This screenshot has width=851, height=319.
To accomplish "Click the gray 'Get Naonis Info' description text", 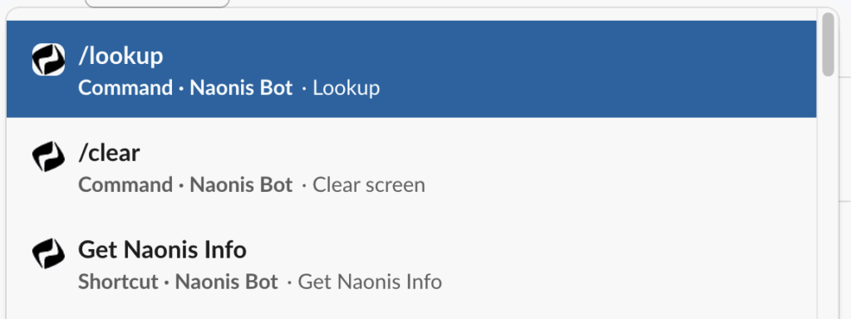I will point(370,282).
